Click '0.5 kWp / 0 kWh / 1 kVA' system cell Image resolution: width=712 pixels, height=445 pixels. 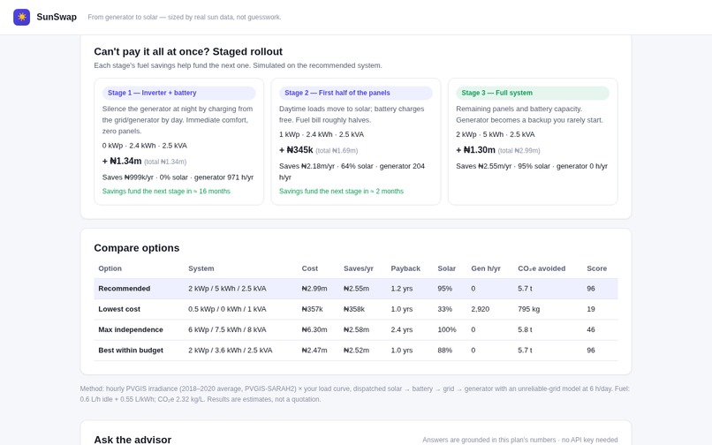point(228,309)
